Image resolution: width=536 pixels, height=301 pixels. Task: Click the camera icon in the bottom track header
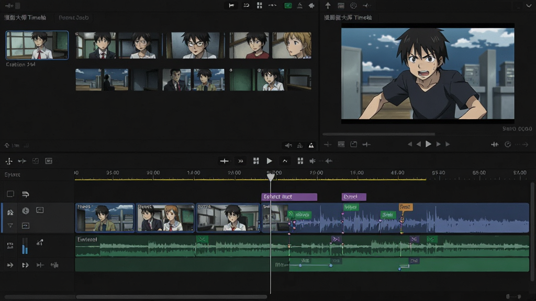(x=54, y=265)
